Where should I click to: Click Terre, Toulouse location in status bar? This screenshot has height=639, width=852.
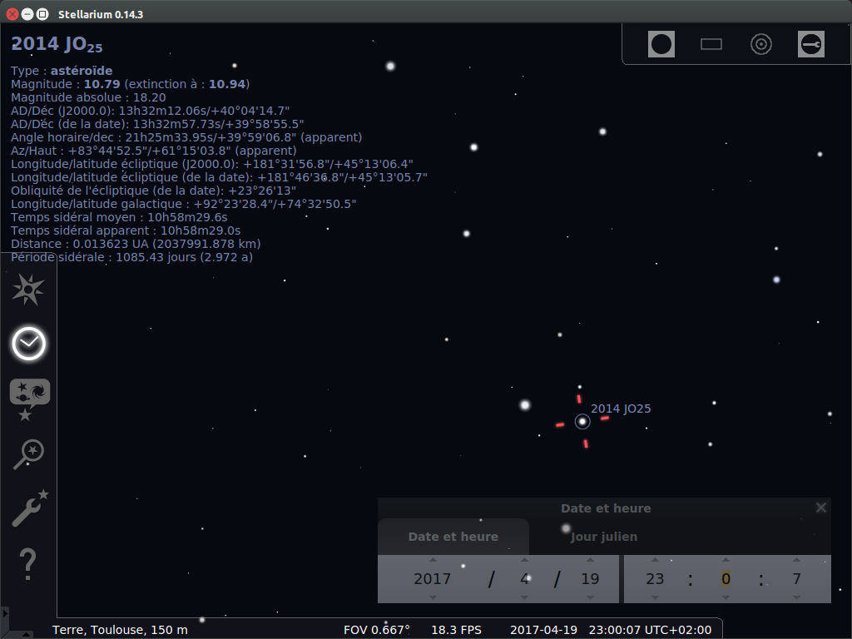[120, 629]
